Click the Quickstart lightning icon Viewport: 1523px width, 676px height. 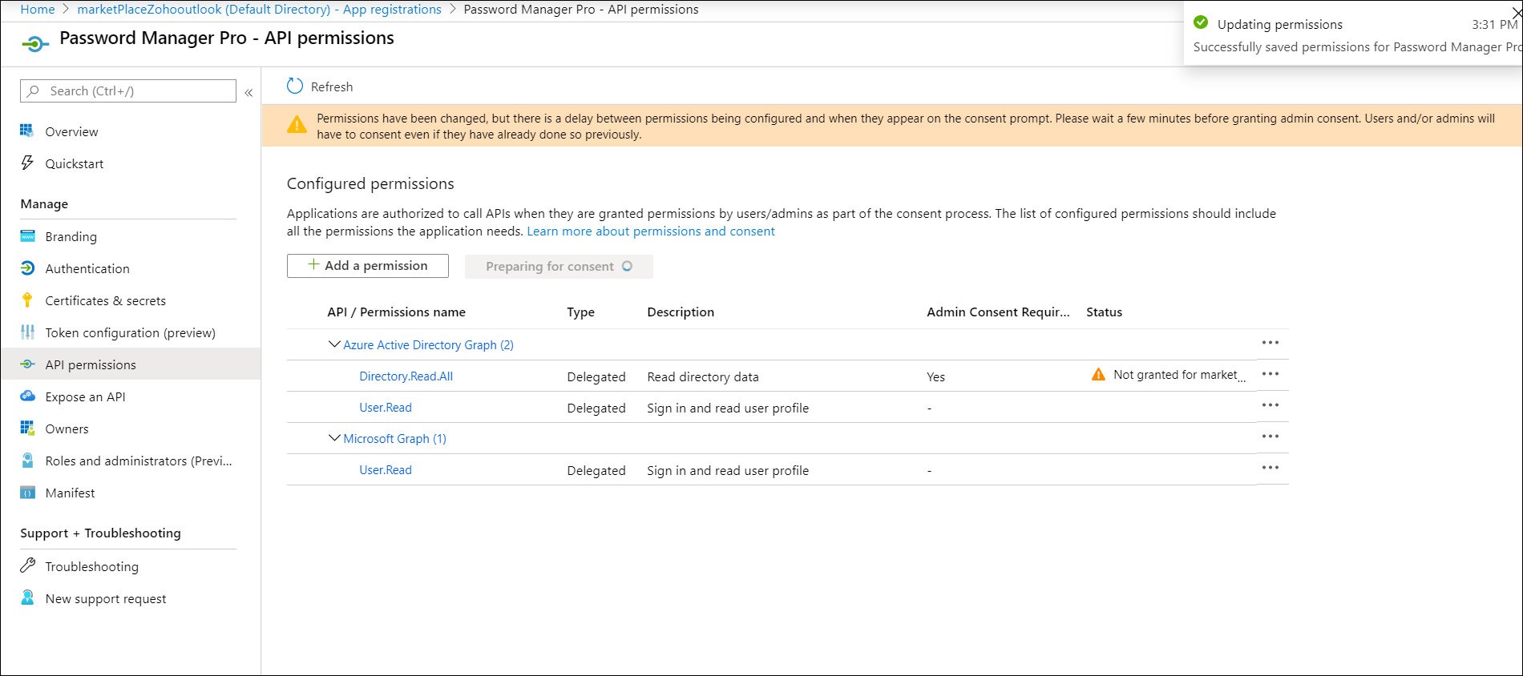click(27, 163)
